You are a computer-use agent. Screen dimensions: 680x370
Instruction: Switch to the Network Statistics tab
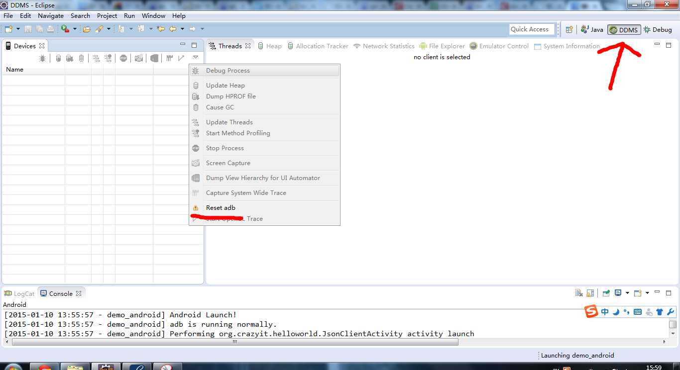tap(384, 46)
